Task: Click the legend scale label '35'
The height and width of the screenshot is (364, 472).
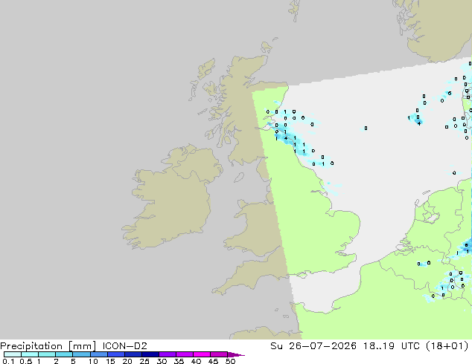Action: point(179,361)
